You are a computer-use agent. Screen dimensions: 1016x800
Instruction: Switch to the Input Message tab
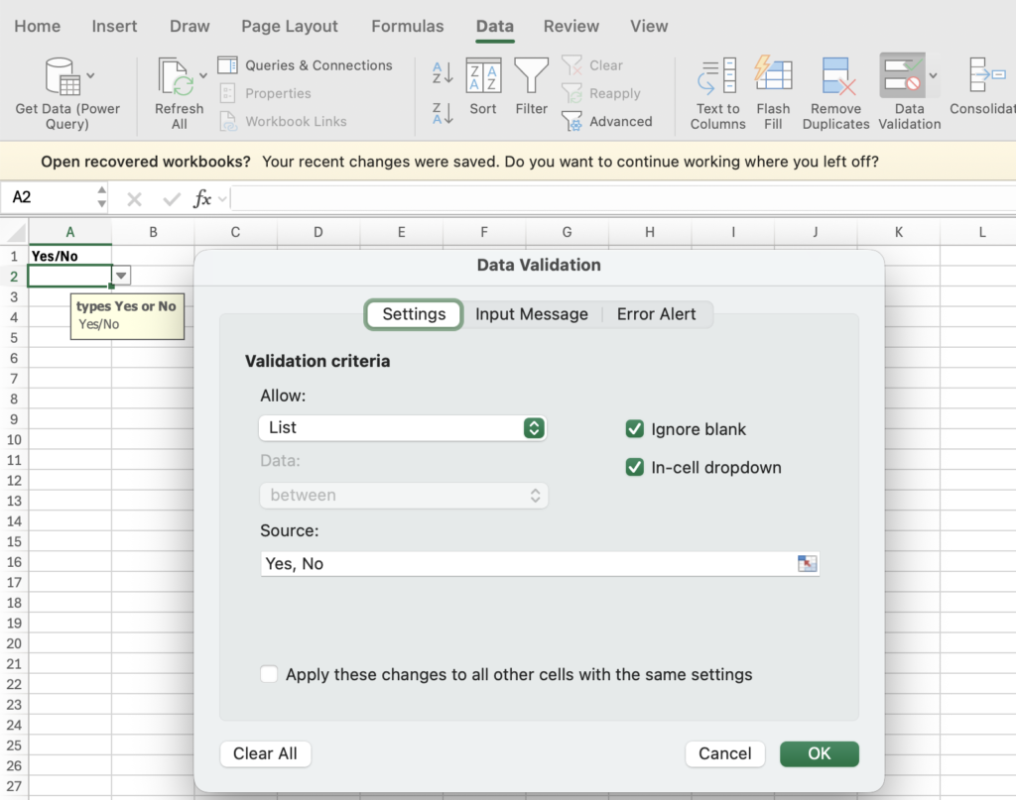[532, 314]
